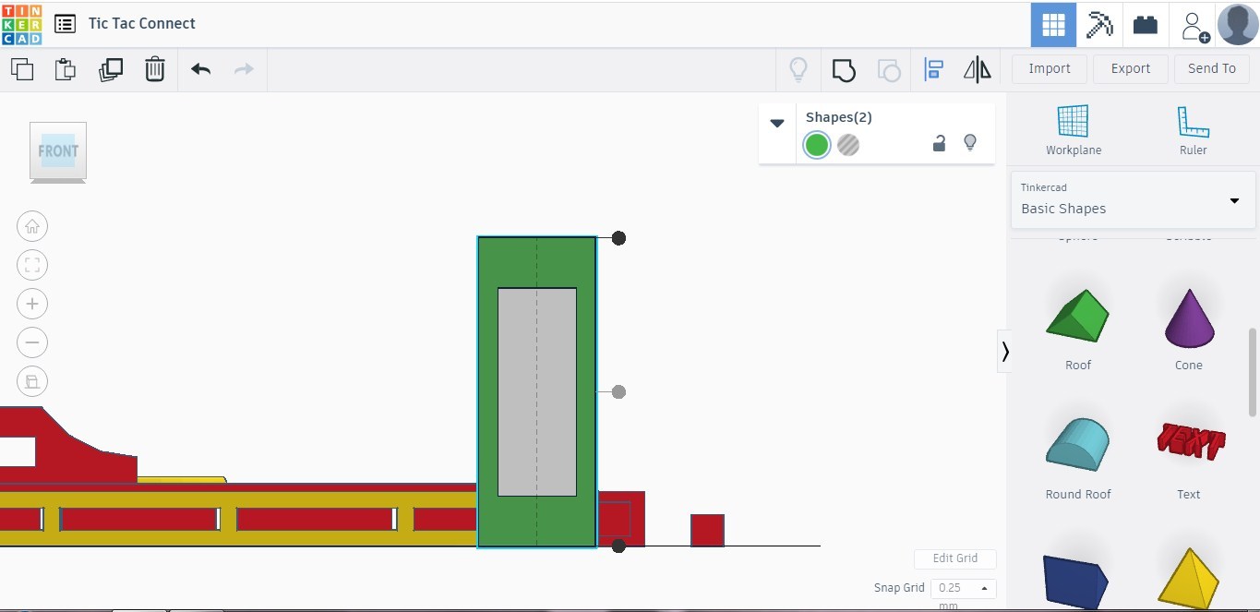Open the user profile avatar

pos(1238,24)
